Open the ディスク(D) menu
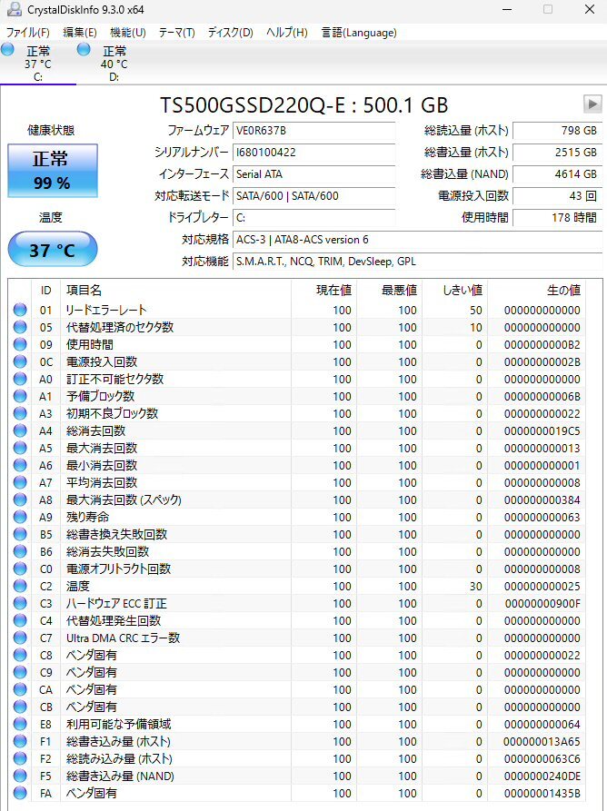 230,33
